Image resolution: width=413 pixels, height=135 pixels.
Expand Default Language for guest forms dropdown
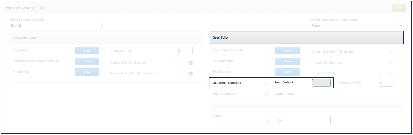click(356, 26)
